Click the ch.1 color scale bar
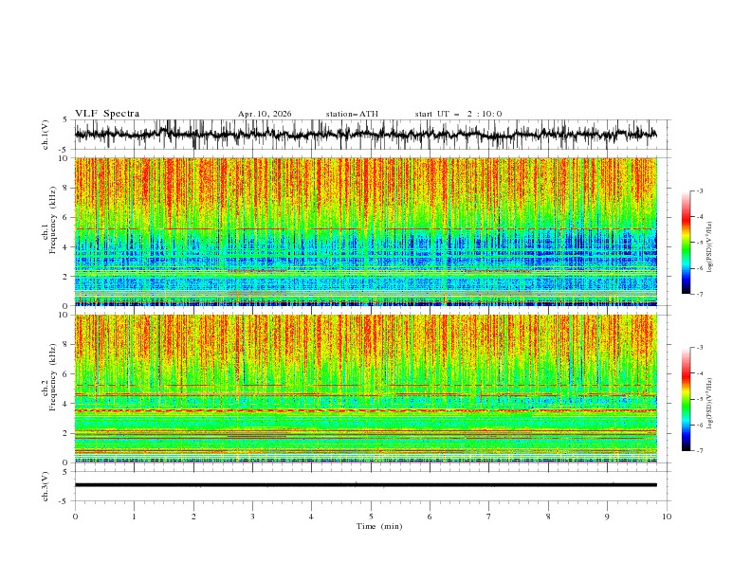The width and height of the screenshot is (751, 580). point(686,243)
